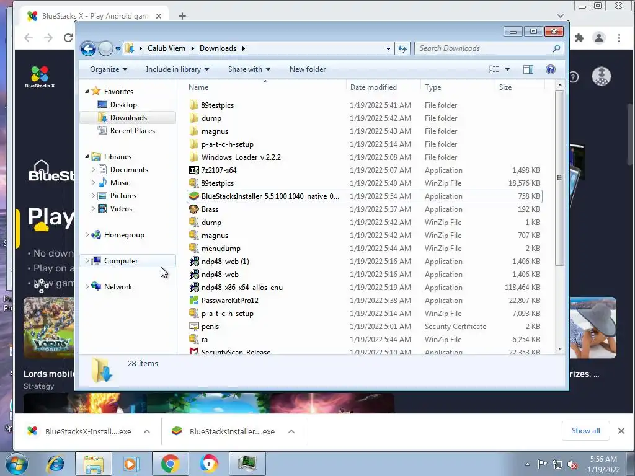
Task: Select the Brass application icon
Action: pyautogui.click(x=194, y=209)
